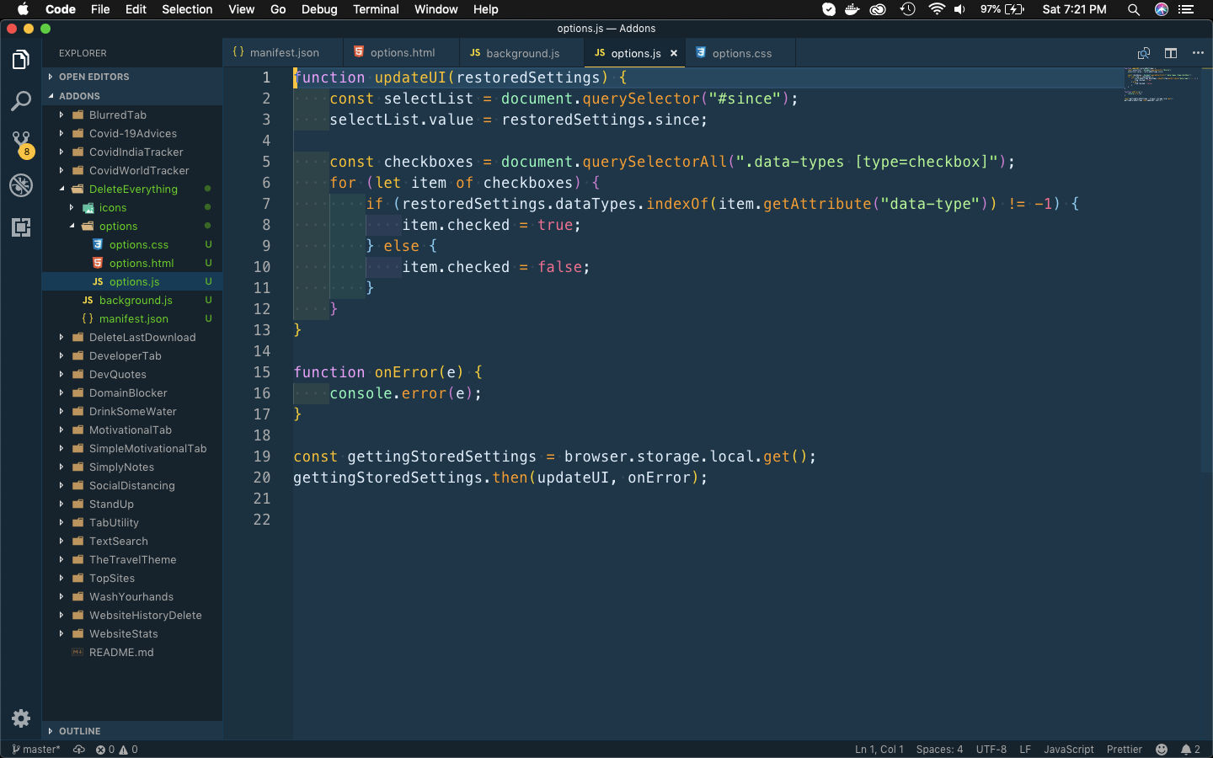The width and height of the screenshot is (1213, 758).
Task: Expand the OUTLINE section
Action: click(132, 731)
